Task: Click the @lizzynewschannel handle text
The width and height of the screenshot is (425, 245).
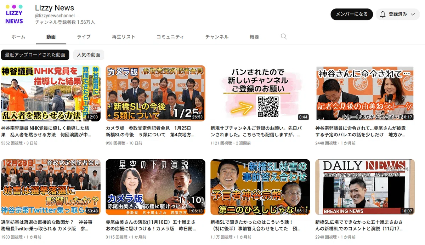Action: pyautogui.click(x=55, y=16)
